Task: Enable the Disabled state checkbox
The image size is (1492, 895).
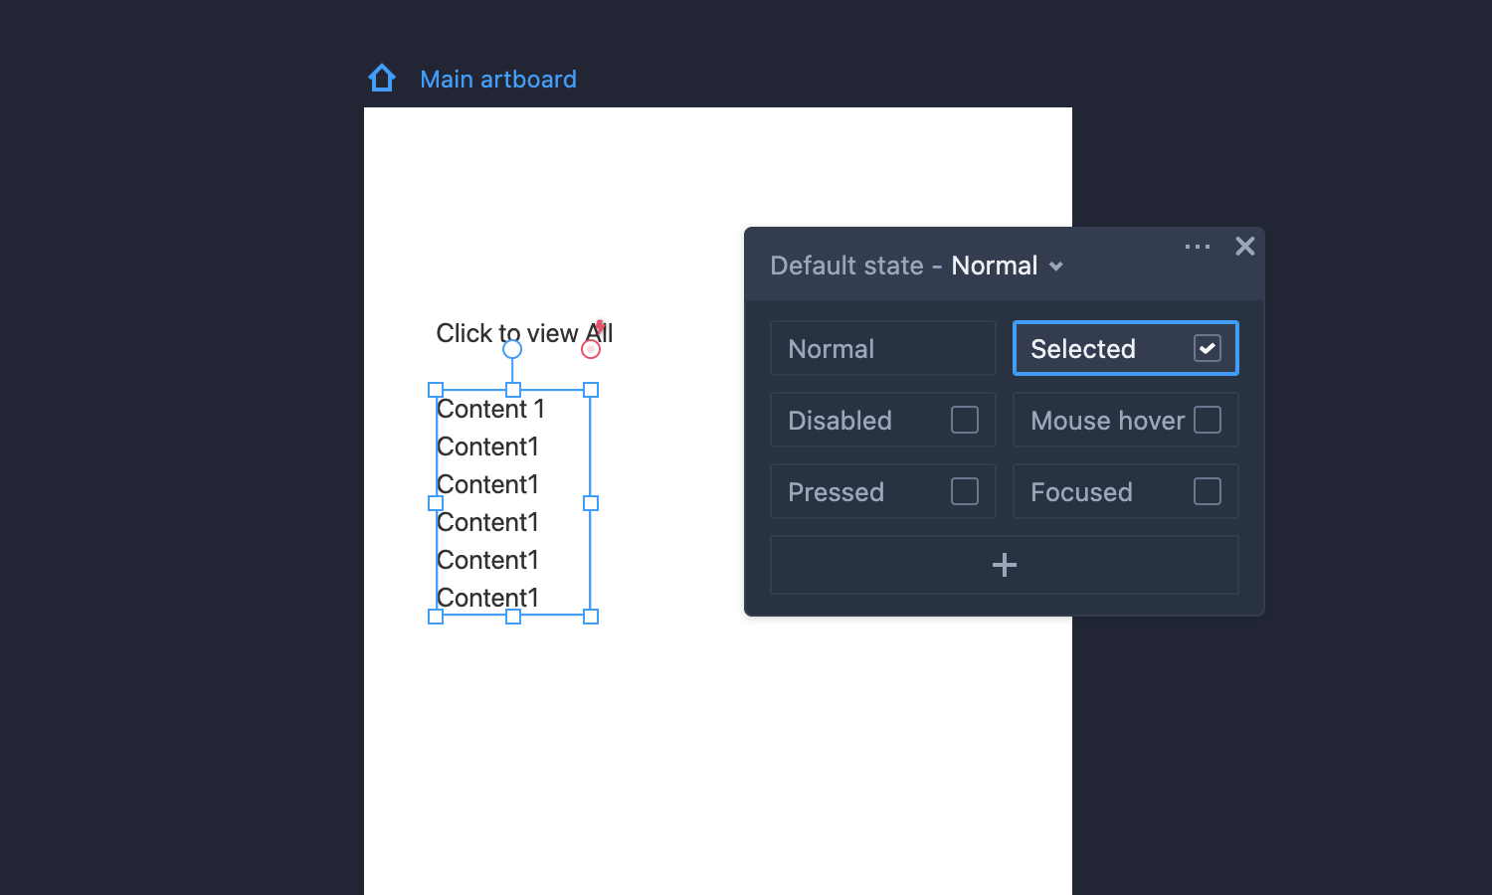Action: [x=965, y=420]
